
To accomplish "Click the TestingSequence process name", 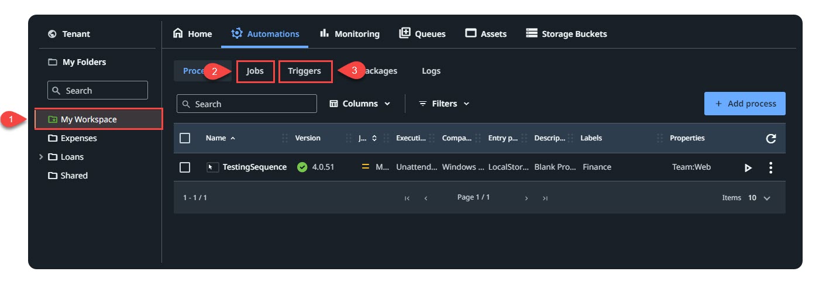I will pyautogui.click(x=254, y=167).
